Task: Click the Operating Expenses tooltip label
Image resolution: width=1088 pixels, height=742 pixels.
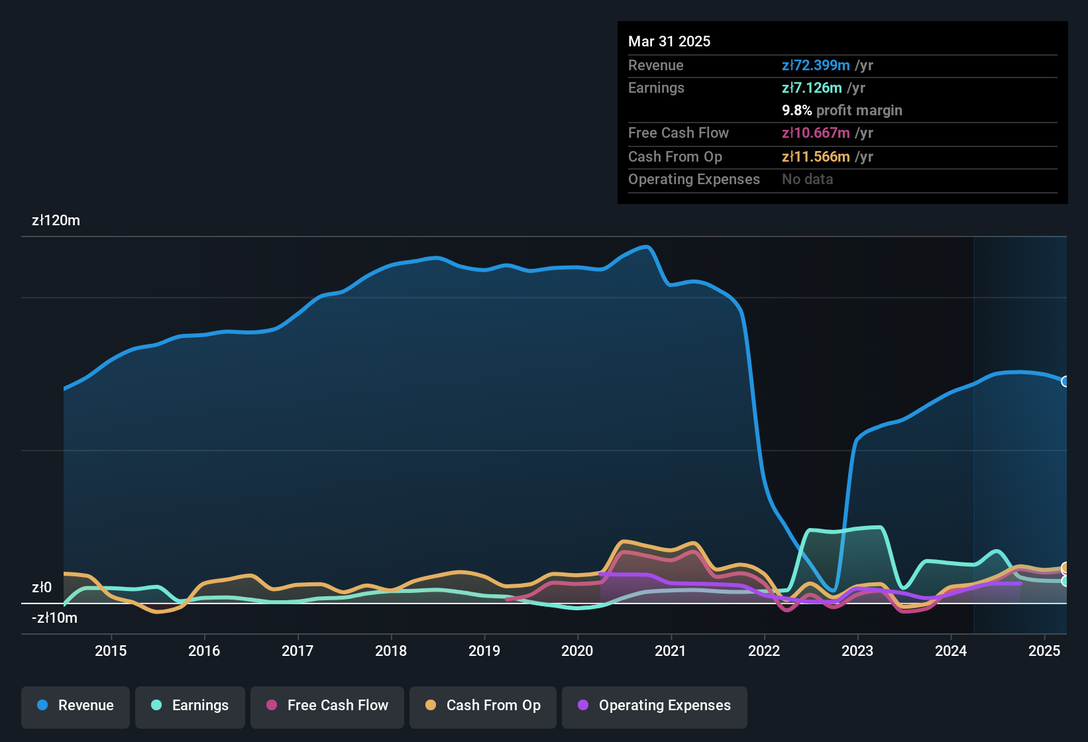Action: tap(694, 179)
